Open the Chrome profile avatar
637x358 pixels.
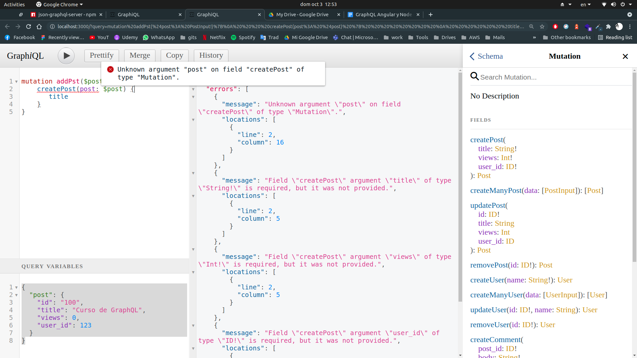coord(619,27)
